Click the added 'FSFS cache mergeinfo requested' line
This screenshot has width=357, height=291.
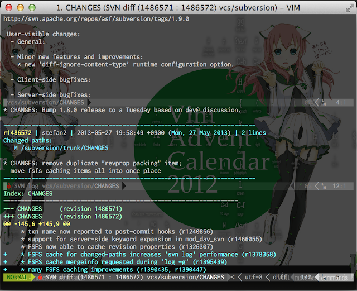(115, 262)
